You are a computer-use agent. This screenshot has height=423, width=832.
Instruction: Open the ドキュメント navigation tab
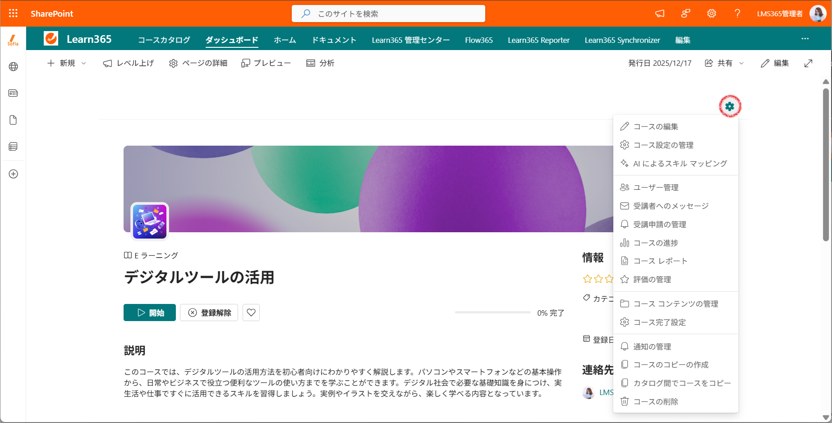coord(334,40)
